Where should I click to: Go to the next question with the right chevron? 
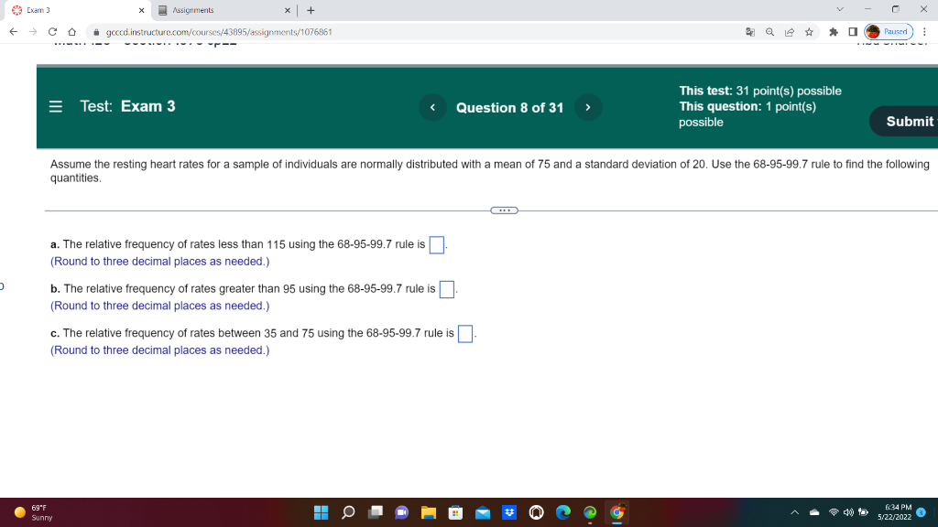tap(587, 107)
